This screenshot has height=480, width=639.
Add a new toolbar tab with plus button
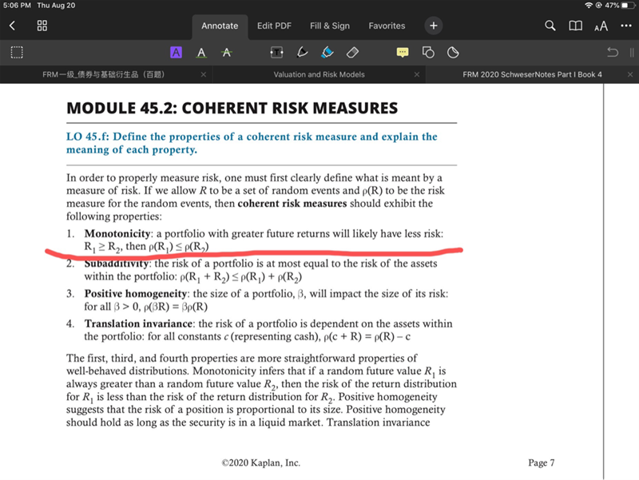pos(433,26)
